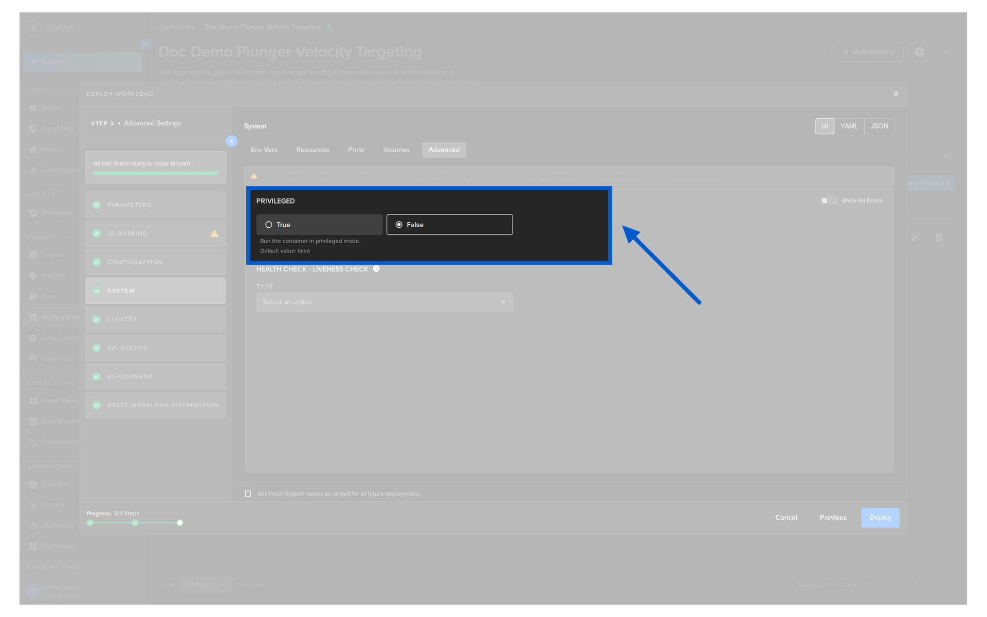
Task: Open the three-dots more options menu
Action: (945, 52)
